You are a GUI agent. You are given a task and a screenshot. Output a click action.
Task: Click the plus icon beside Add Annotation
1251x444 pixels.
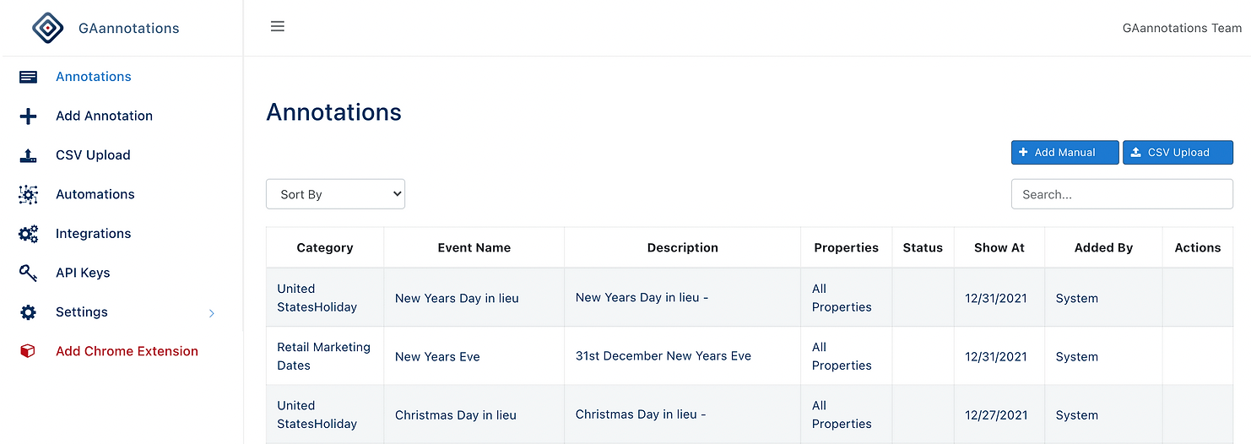point(28,116)
